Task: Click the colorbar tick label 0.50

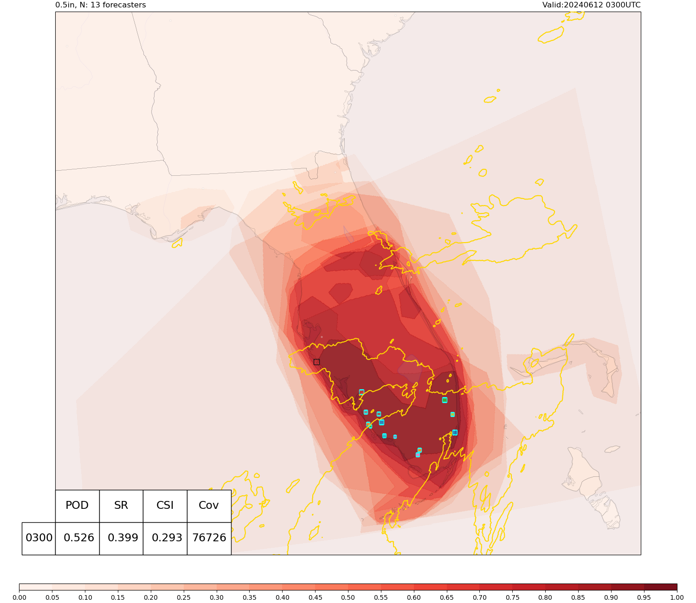Action: point(348,598)
